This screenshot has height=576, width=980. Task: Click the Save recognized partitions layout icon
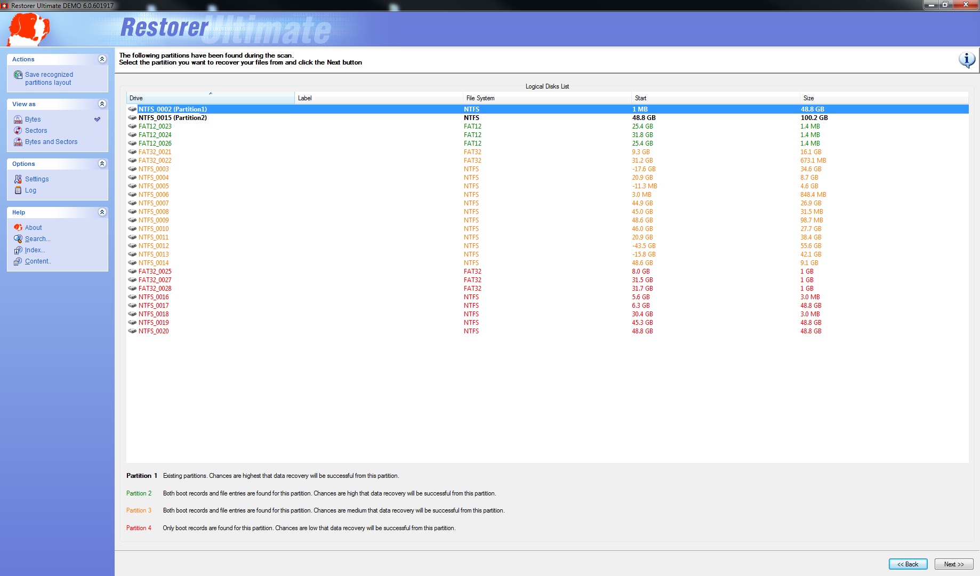[18, 75]
